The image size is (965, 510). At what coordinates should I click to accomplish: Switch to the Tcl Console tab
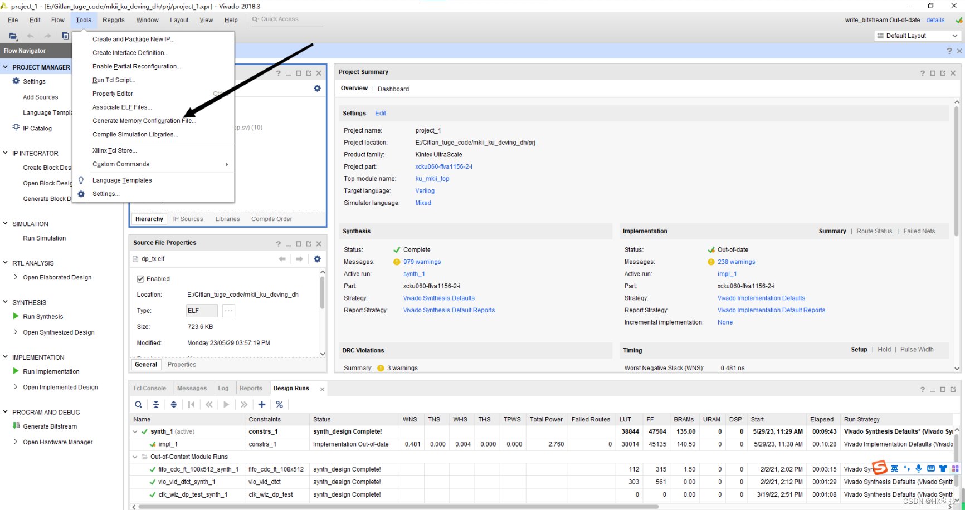149,388
